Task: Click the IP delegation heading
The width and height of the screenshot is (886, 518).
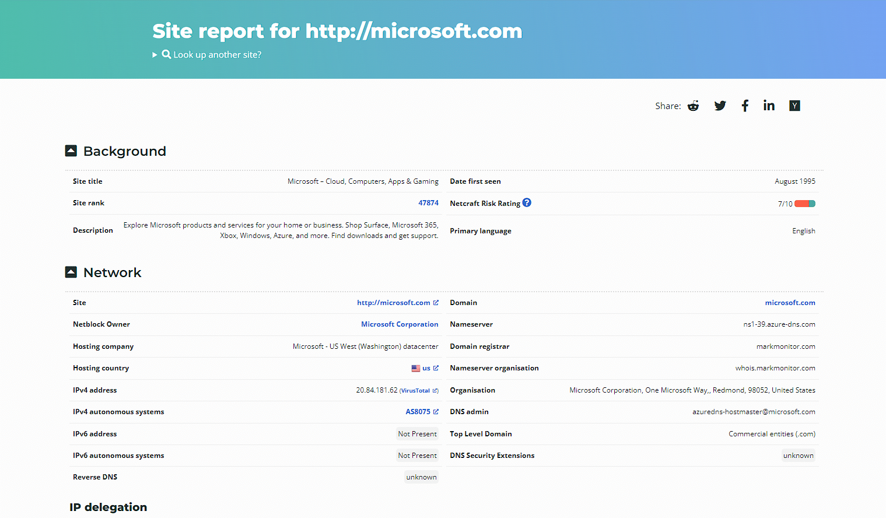Action: pos(108,507)
